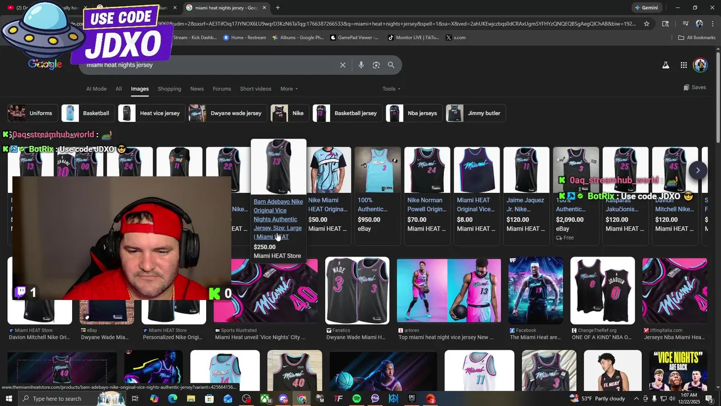Image resolution: width=721 pixels, height=406 pixels.
Task: Open the Google apps grid
Action: 683,65
